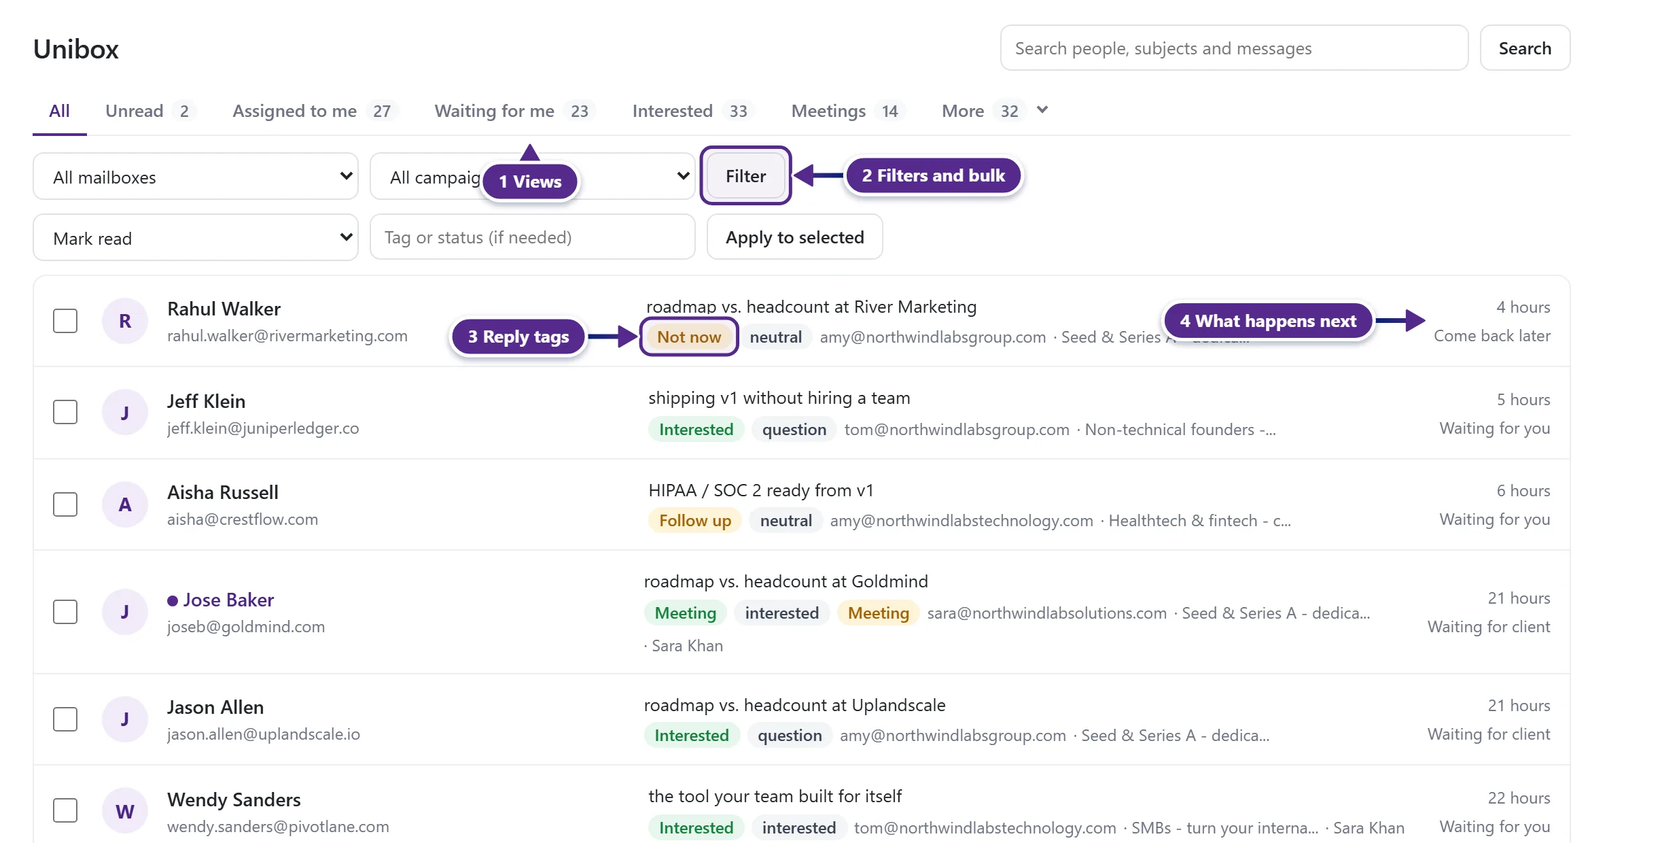Screen dimensions: 1658x843
Task: Open Jose Baker's J avatar
Action: click(125, 612)
